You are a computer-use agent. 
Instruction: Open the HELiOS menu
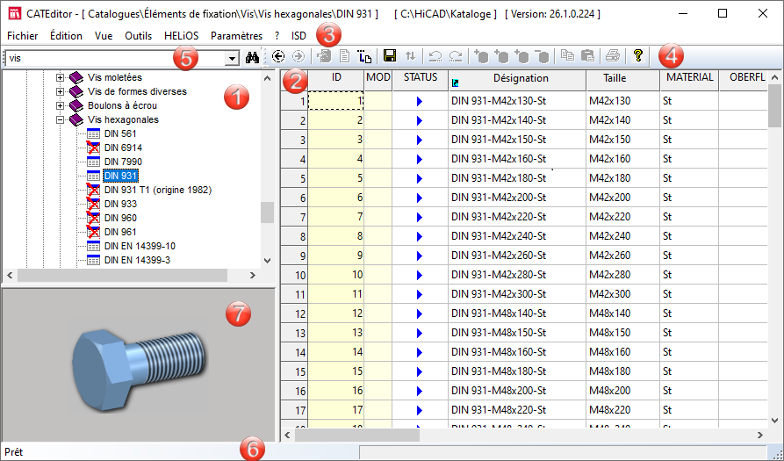point(182,36)
